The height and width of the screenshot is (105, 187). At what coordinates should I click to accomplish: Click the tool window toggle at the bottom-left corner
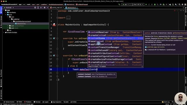[x=1, y=104]
